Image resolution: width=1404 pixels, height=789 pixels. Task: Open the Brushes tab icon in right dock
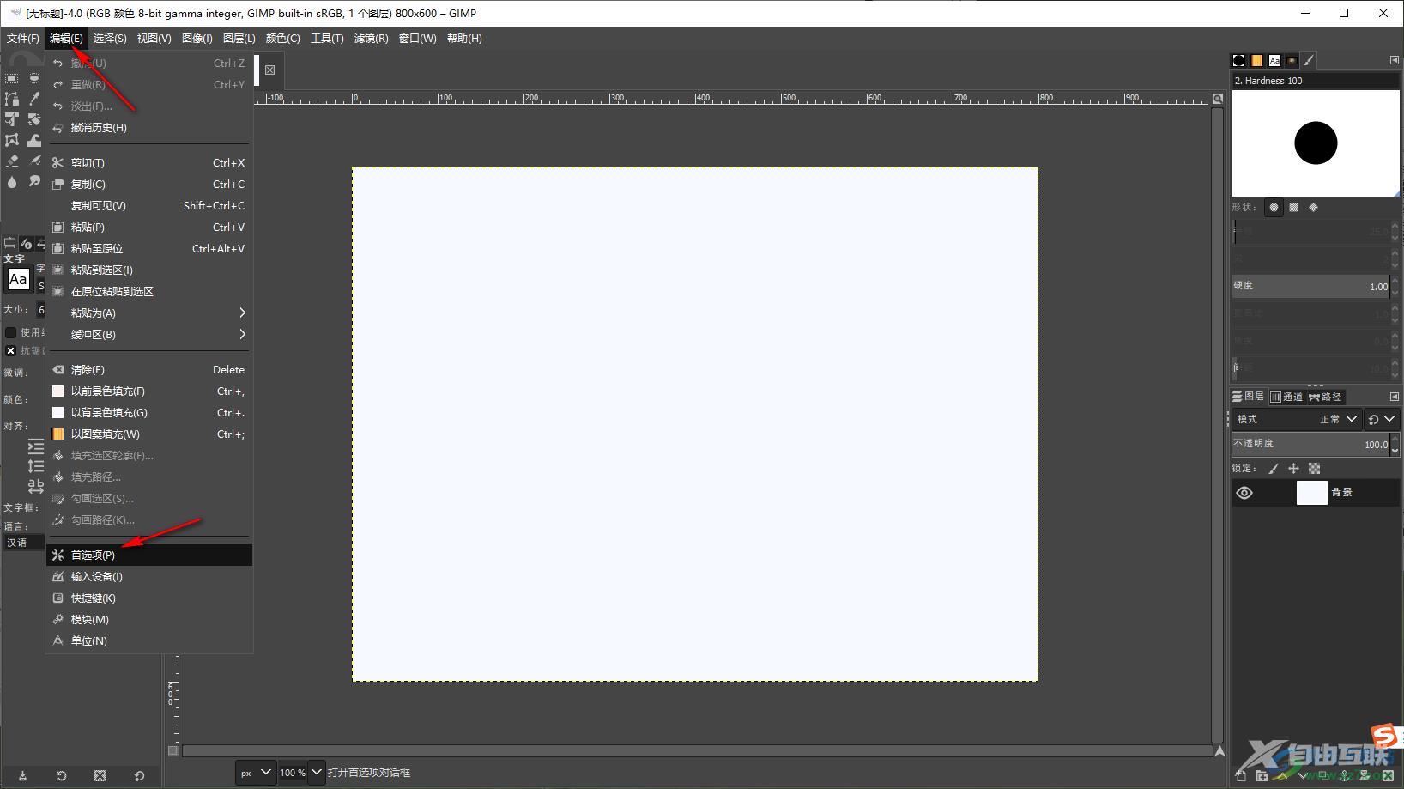(1239, 60)
